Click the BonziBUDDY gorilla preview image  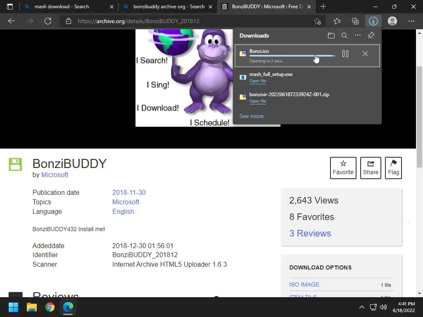pyautogui.click(x=184, y=78)
